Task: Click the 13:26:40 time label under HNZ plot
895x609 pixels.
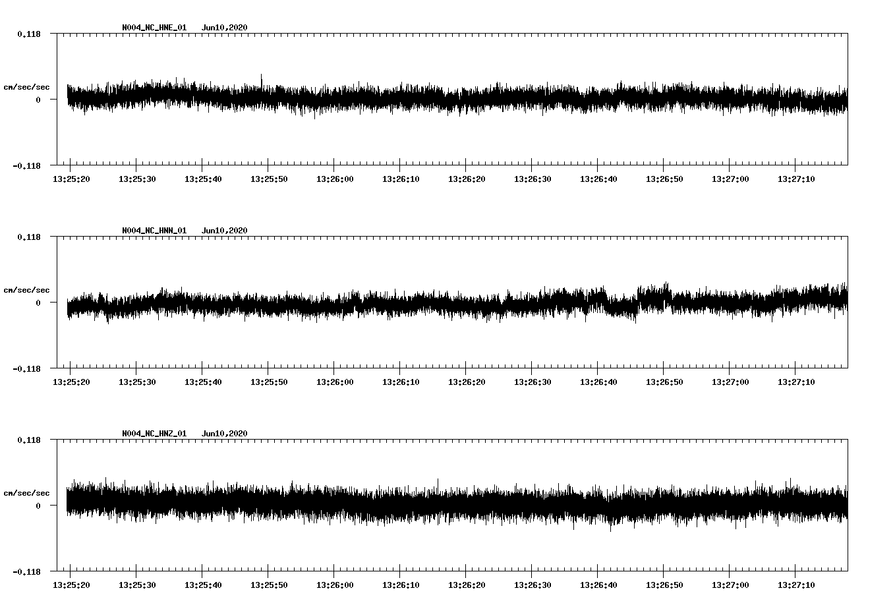Action: (598, 585)
